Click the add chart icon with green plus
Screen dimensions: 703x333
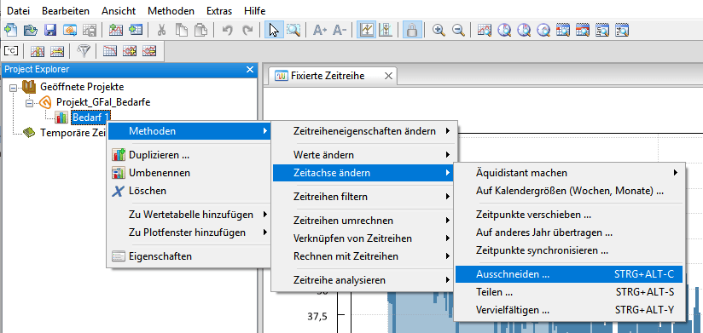116,30
